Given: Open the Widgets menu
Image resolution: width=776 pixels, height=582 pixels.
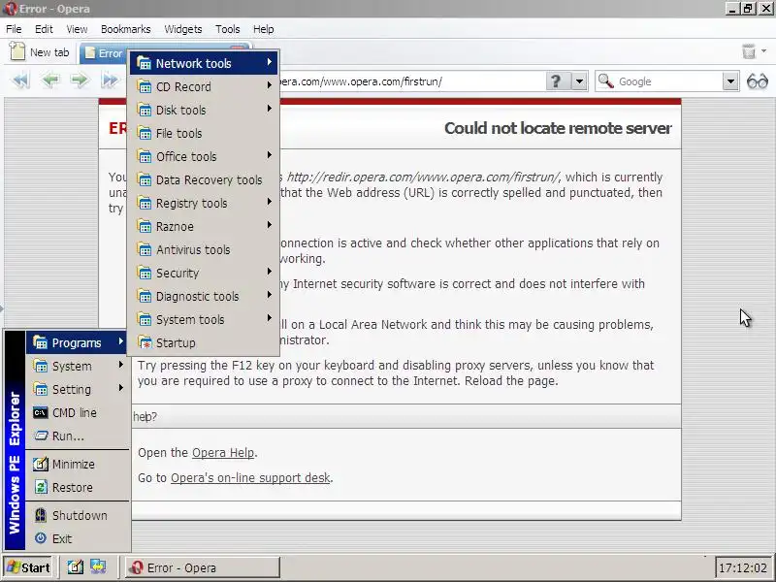Looking at the screenshot, I should 183,29.
